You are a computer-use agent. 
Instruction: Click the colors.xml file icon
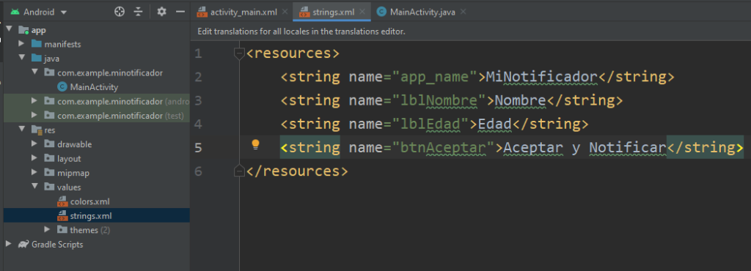pos(62,201)
